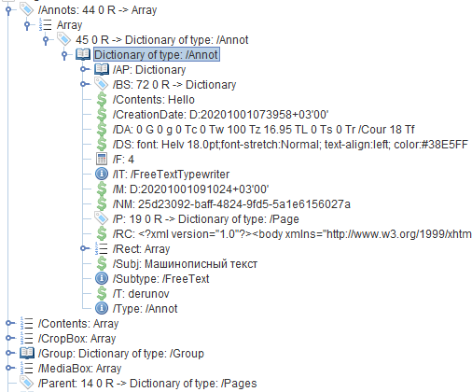Click the info icon beside /Type: /Annot

tap(102, 308)
